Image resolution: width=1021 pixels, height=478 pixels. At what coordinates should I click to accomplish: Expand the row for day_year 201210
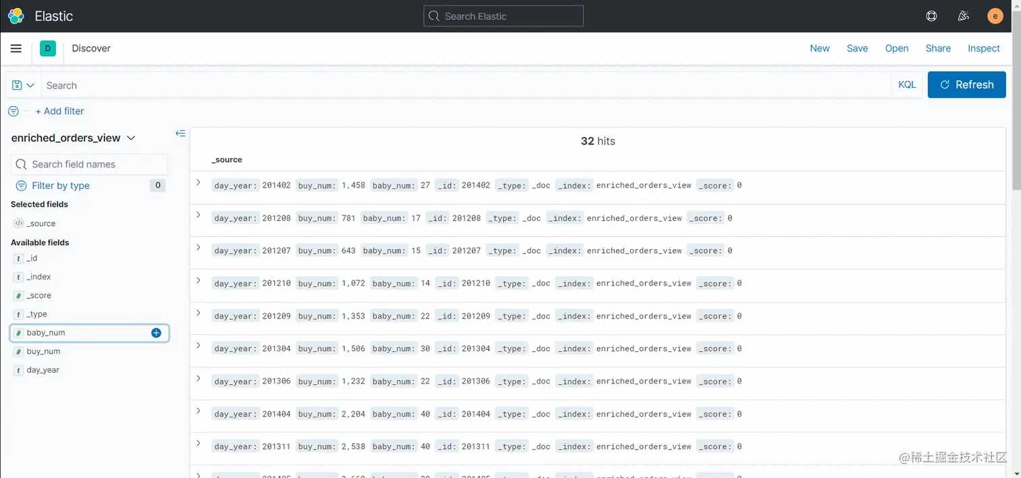coord(199,280)
